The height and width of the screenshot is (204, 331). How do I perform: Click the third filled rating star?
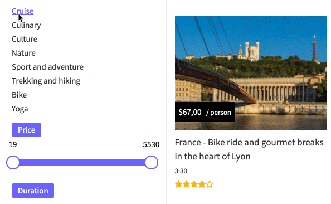194,184
